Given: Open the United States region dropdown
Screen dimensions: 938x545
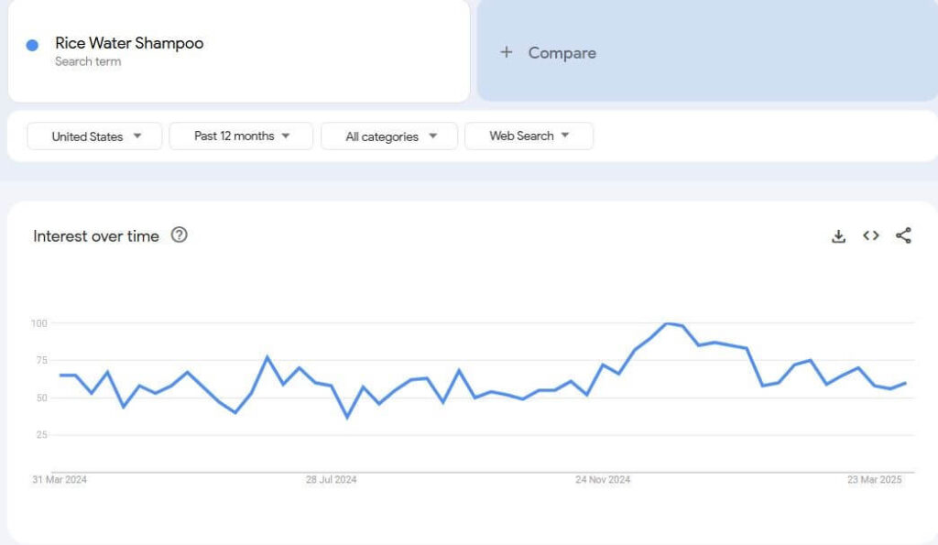Looking at the screenshot, I should [95, 136].
